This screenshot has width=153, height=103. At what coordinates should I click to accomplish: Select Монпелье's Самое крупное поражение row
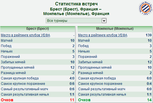(x=115, y=84)
